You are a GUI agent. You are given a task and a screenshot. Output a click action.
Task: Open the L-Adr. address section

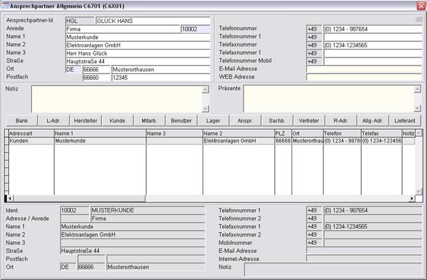point(54,120)
